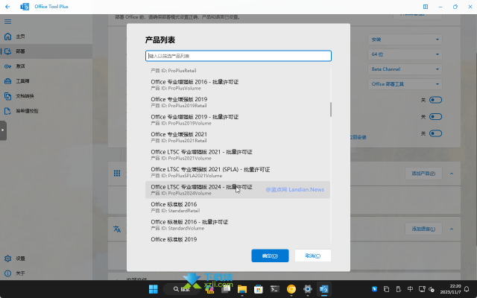
Task: Confirm with the 确定 button
Action: [270, 256]
